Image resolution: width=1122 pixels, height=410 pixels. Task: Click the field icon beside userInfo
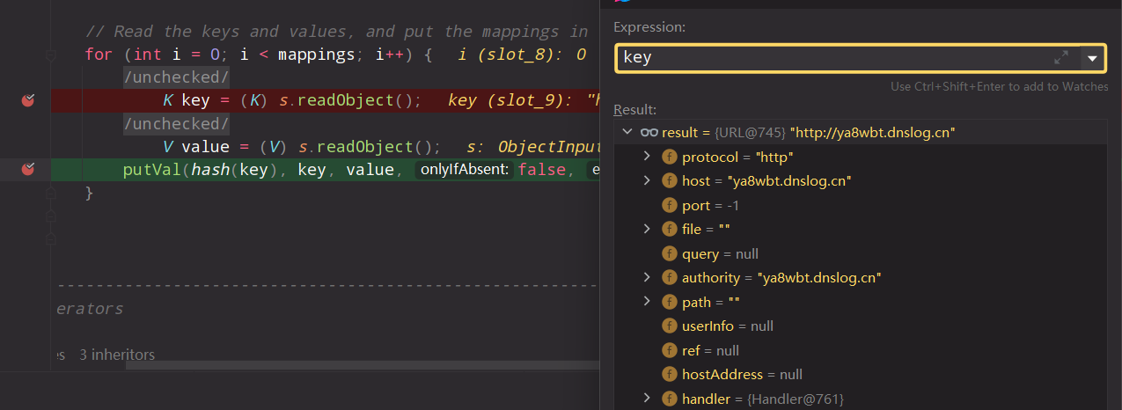pos(670,326)
